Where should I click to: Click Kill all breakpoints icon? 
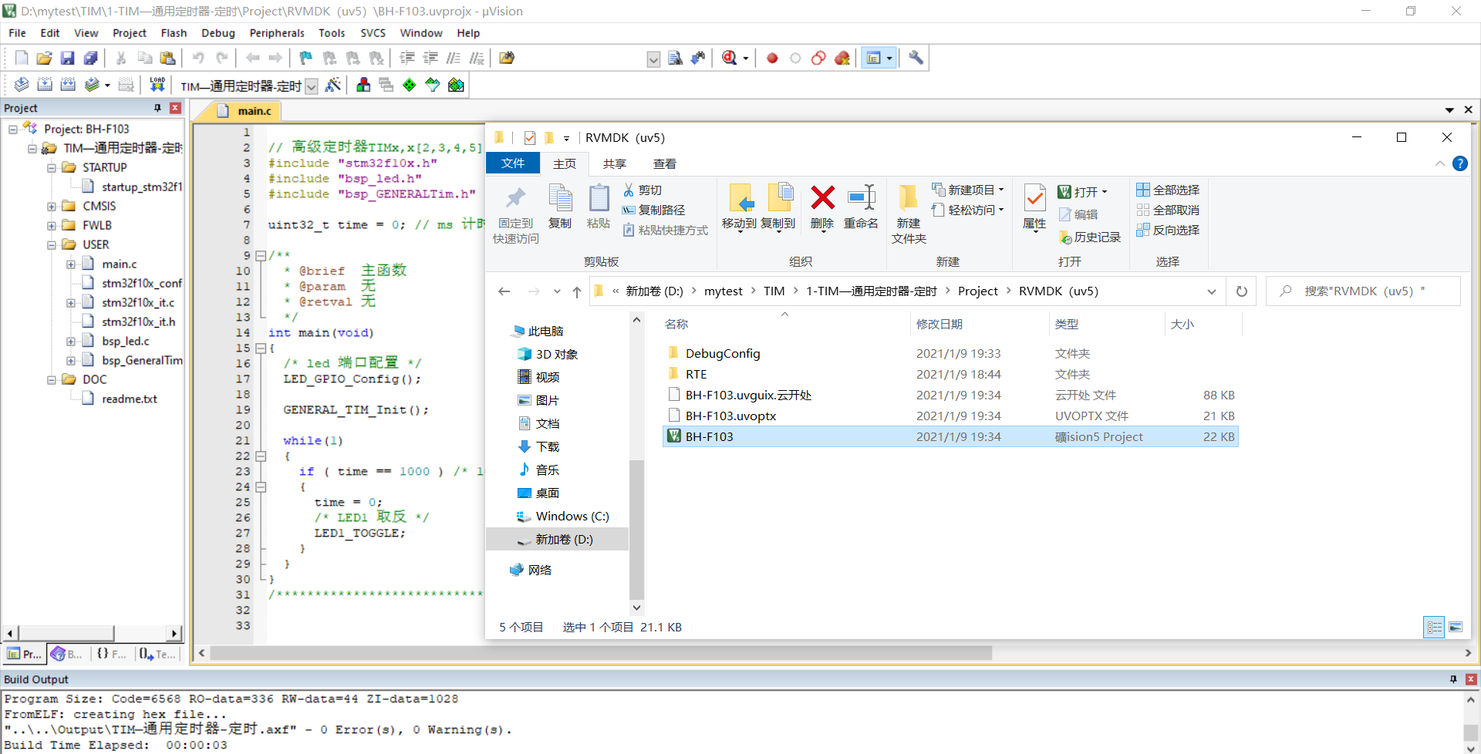click(x=842, y=58)
